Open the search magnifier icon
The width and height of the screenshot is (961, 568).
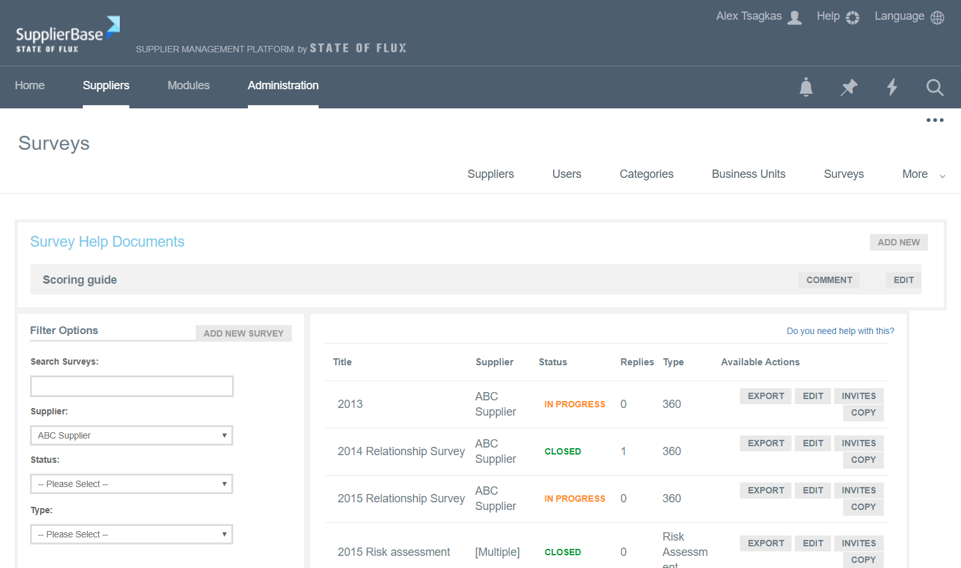coord(935,87)
